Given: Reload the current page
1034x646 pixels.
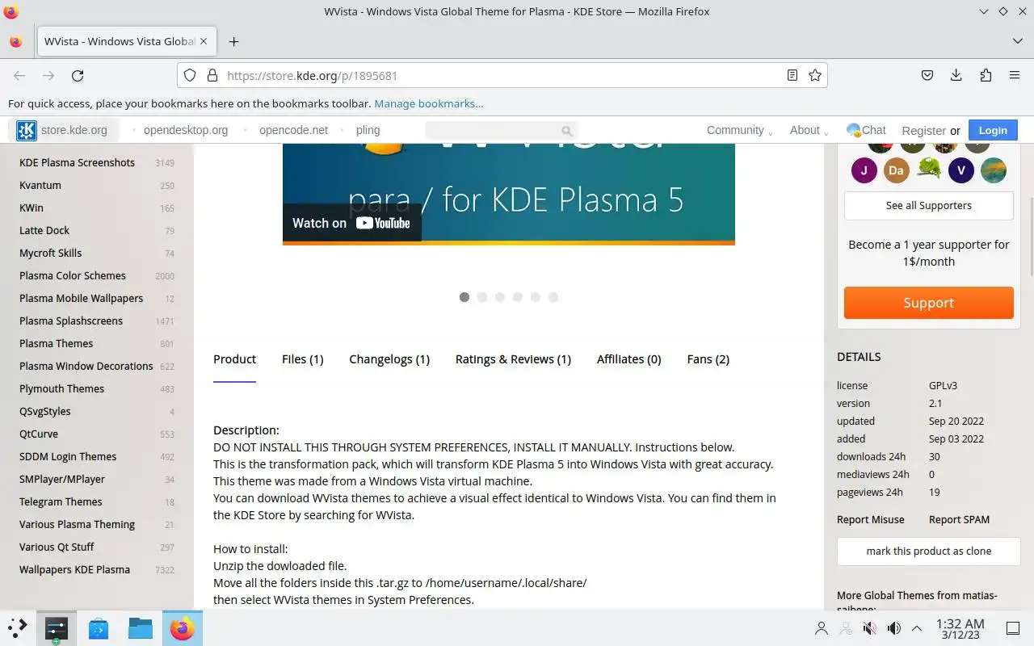Looking at the screenshot, I should (x=78, y=75).
